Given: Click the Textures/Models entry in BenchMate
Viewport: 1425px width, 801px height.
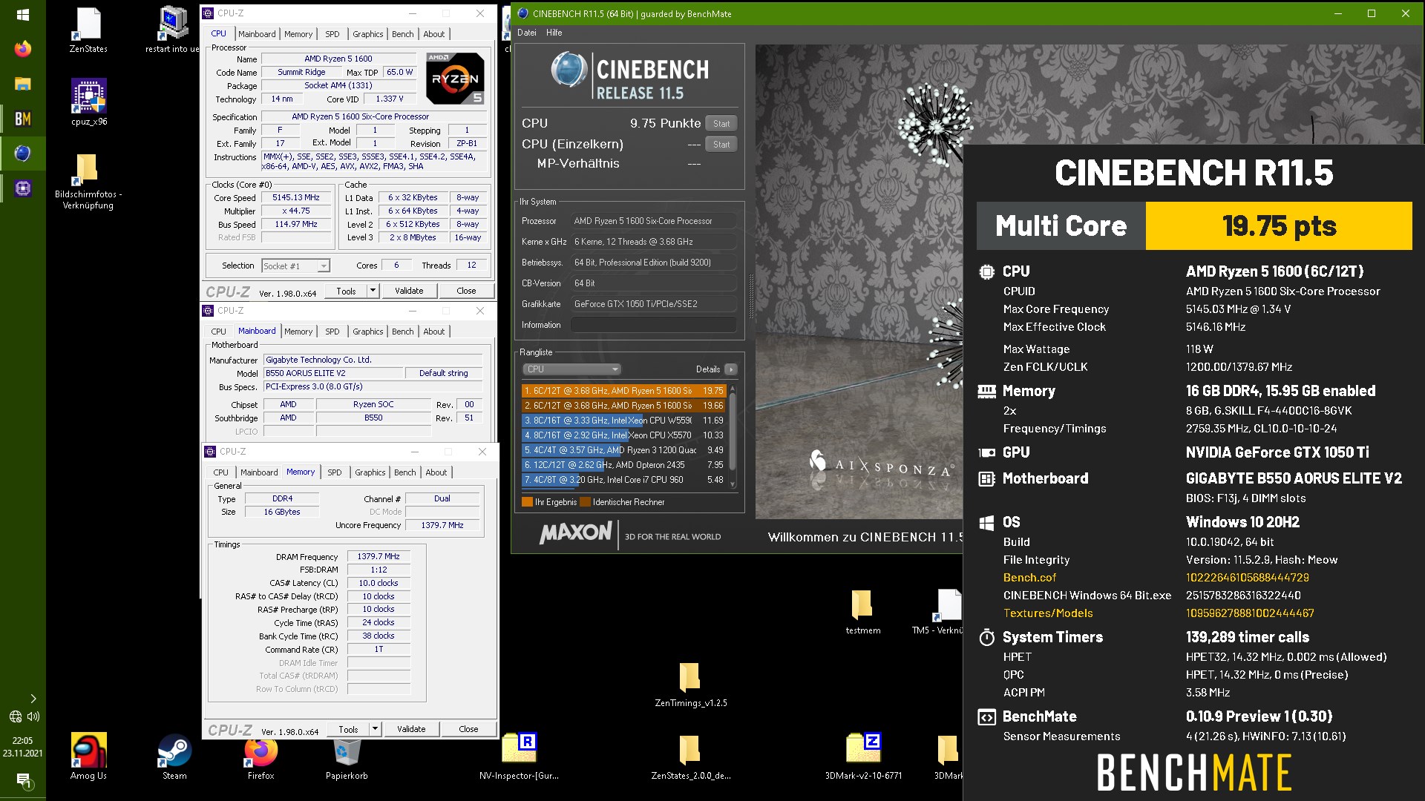Looking at the screenshot, I should tap(1047, 613).
